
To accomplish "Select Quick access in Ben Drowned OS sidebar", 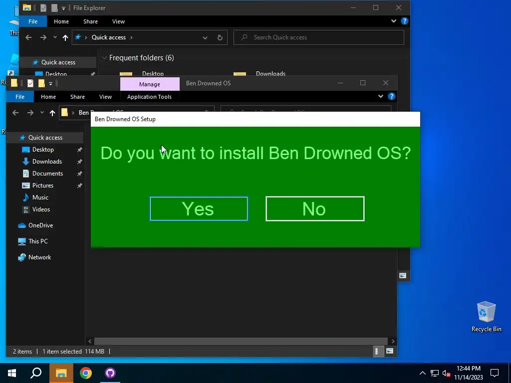I will pos(45,138).
